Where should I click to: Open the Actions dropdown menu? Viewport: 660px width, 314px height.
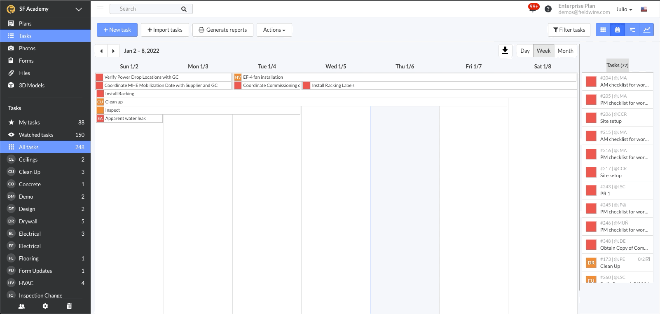[x=274, y=30]
